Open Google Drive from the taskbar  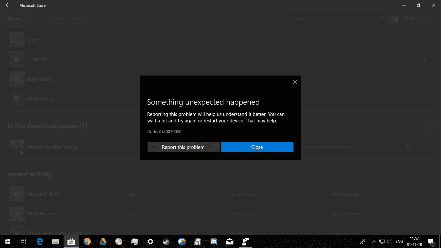tap(103, 242)
